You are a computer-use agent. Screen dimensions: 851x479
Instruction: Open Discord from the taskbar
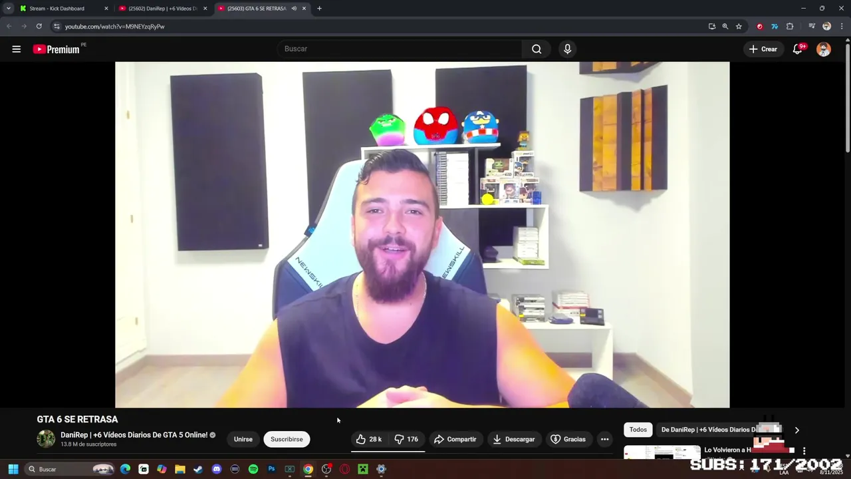216,469
